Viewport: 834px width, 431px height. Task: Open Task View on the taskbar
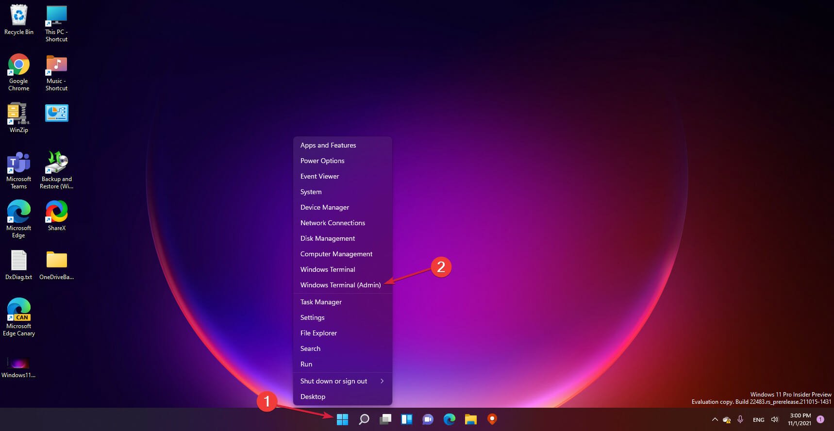(x=385, y=419)
